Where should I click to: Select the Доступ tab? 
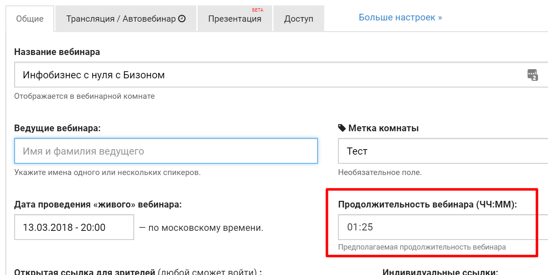pyautogui.click(x=298, y=19)
